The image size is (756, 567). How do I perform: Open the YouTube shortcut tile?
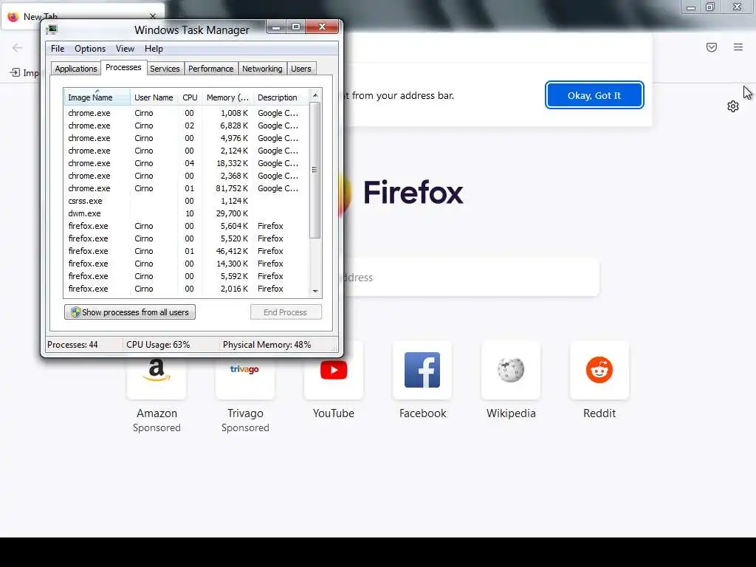(334, 371)
